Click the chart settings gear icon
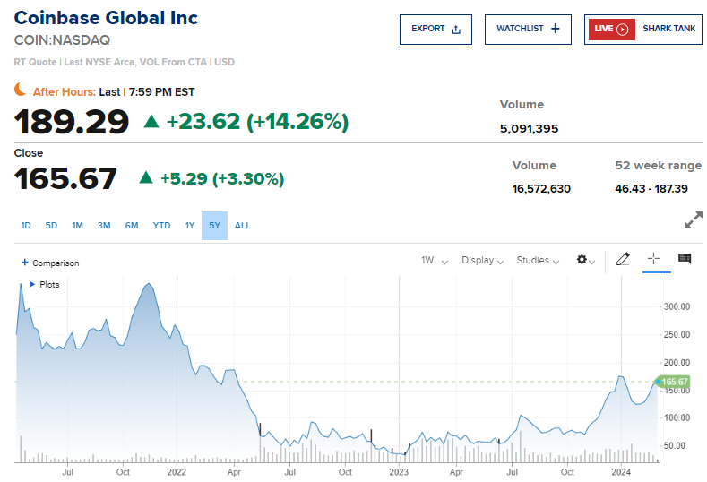Screen dimensions: 707x482 pyautogui.click(x=584, y=260)
